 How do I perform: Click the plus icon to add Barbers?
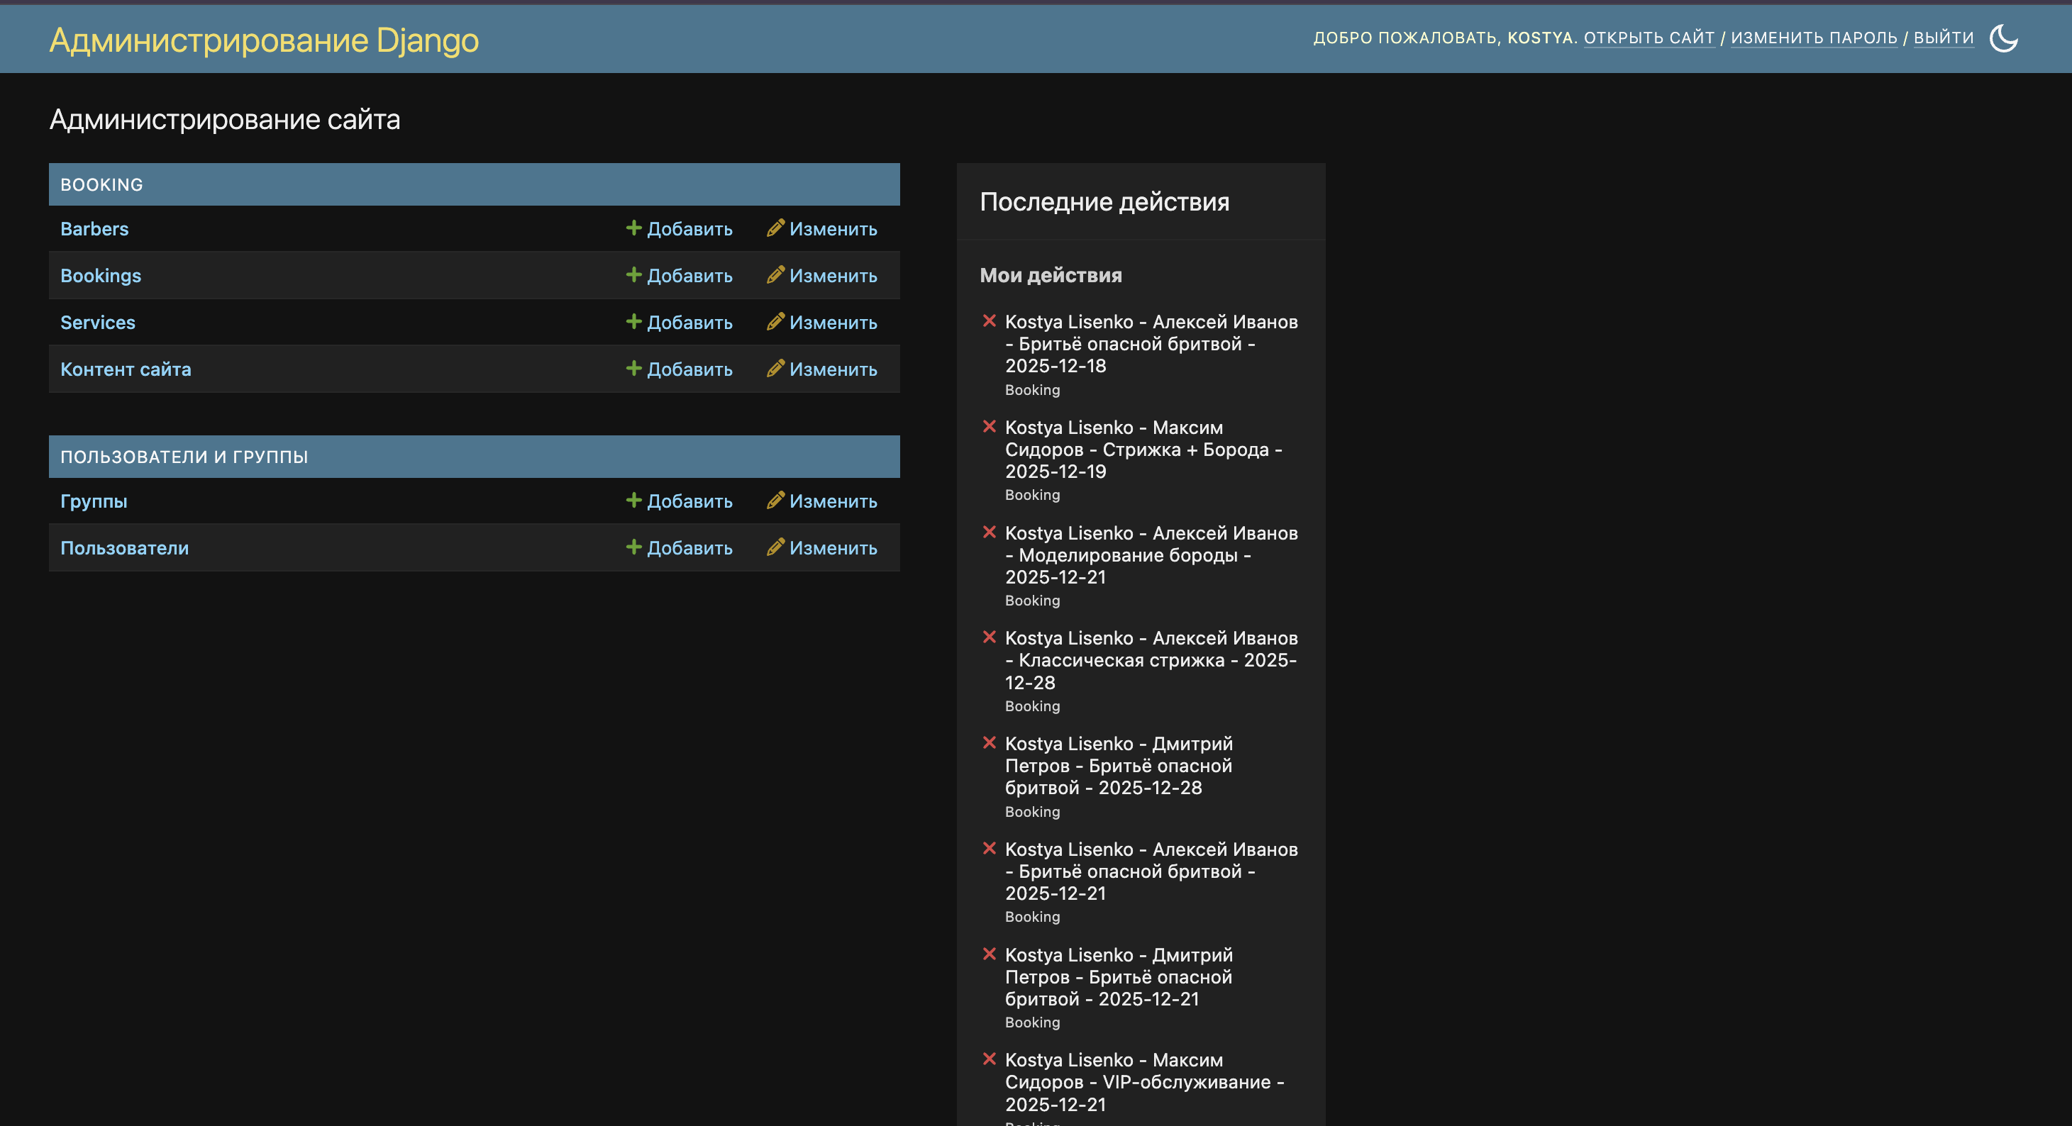click(x=634, y=228)
